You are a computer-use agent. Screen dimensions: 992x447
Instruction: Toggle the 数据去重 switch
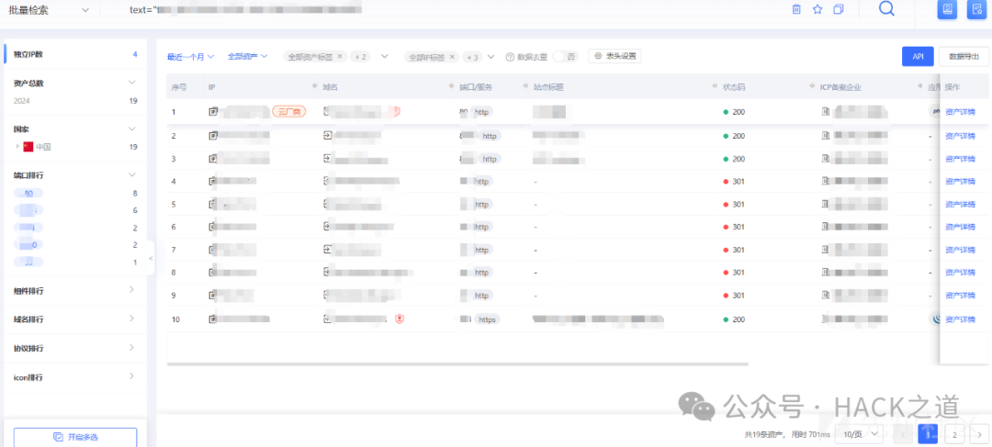click(x=564, y=56)
